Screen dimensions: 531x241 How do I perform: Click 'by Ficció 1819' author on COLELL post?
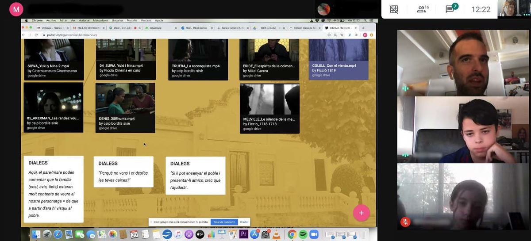point(324,70)
